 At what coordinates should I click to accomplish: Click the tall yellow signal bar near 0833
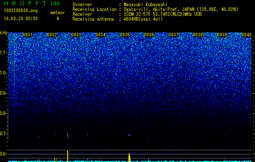coord(68,156)
